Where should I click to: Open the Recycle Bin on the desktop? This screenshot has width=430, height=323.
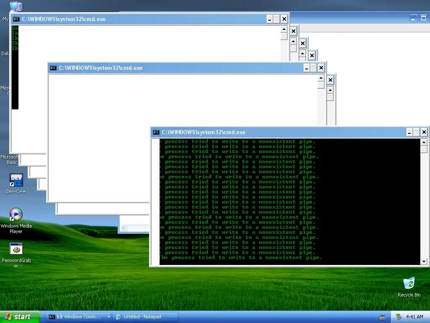click(x=409, y=287)
